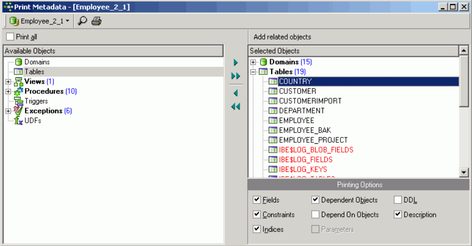Click the Triggers icon in Available Objects
472x246 pixels.
(x=19, y=101)
